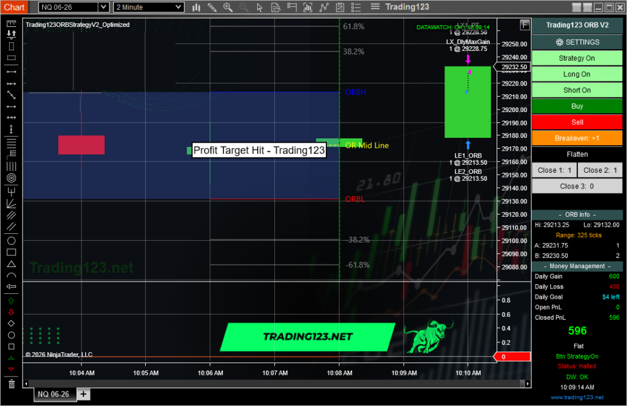Select the ellipse drawing tool
The image size is (627, 406).
pyautogui.click(x=11, y=241)
